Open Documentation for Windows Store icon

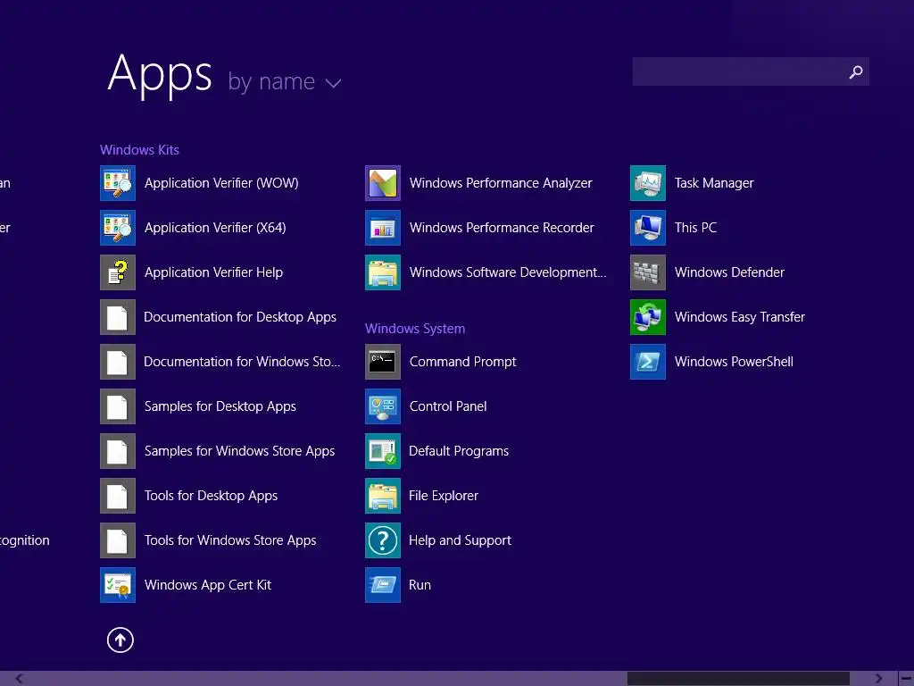coord(118,362)
